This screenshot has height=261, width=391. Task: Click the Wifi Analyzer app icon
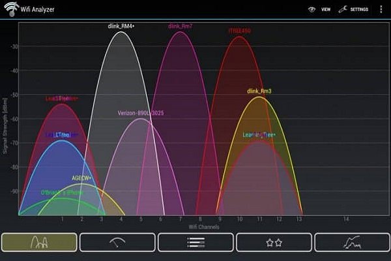click(10, 9)
